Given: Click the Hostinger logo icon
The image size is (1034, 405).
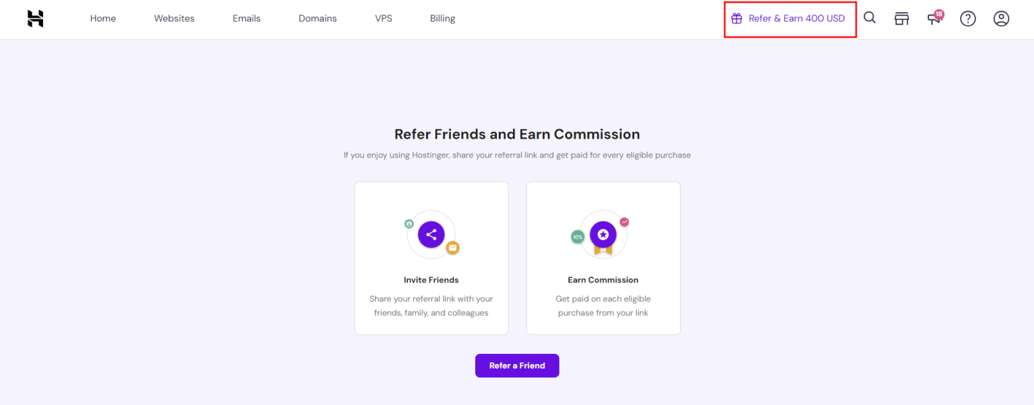Looking at the screenshot, I should coord(36,19).
